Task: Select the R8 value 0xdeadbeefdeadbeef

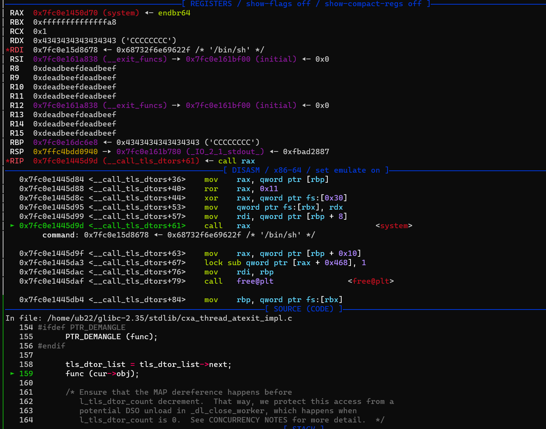Action: coord(74,68)
